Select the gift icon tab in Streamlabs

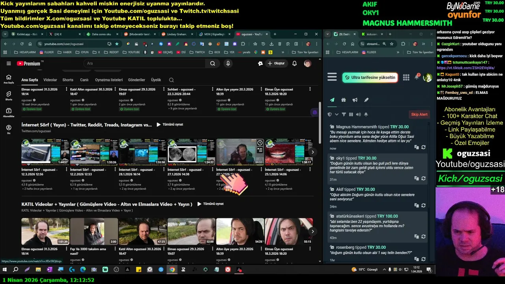344,100
